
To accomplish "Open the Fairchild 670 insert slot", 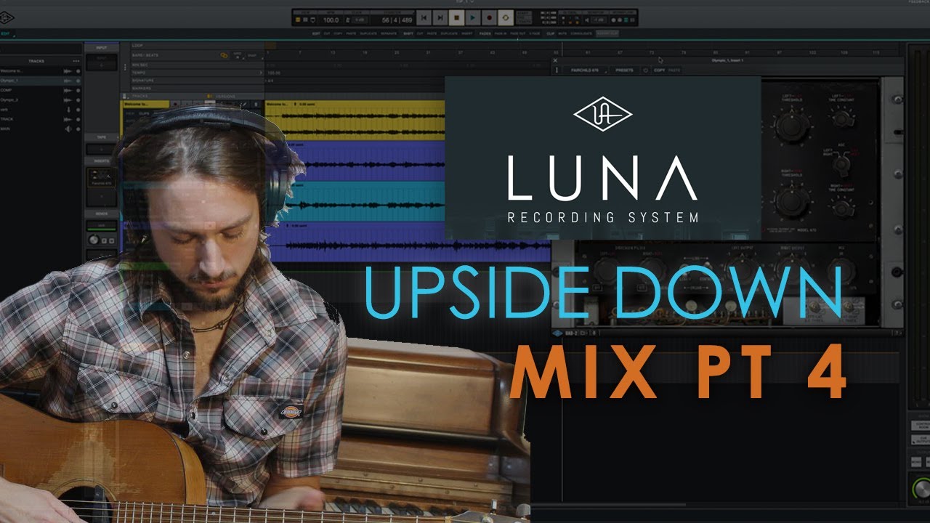I will (x=101, y=177).
